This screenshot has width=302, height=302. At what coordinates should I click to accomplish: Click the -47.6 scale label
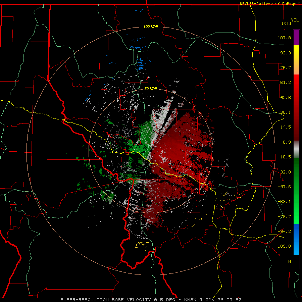tap(284, 187)
